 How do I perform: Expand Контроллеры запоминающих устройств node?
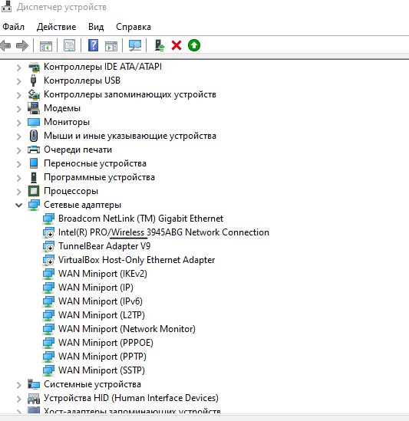click(19, 95)
